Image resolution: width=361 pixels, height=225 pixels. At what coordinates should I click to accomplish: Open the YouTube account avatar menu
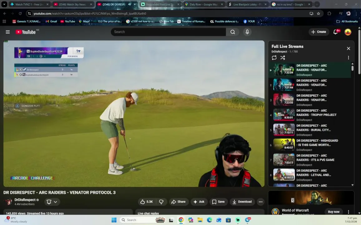(x=348, y=32)
